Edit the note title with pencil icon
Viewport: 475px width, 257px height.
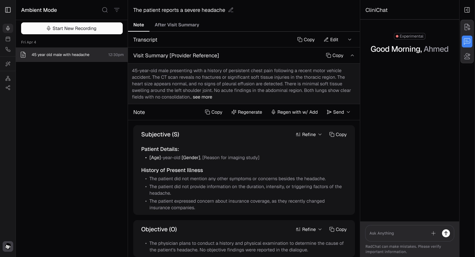click(x=231, y=10)
